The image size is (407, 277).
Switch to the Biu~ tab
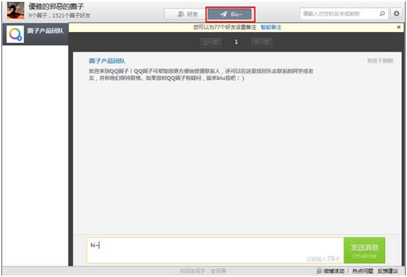click(x=230, y=14)
